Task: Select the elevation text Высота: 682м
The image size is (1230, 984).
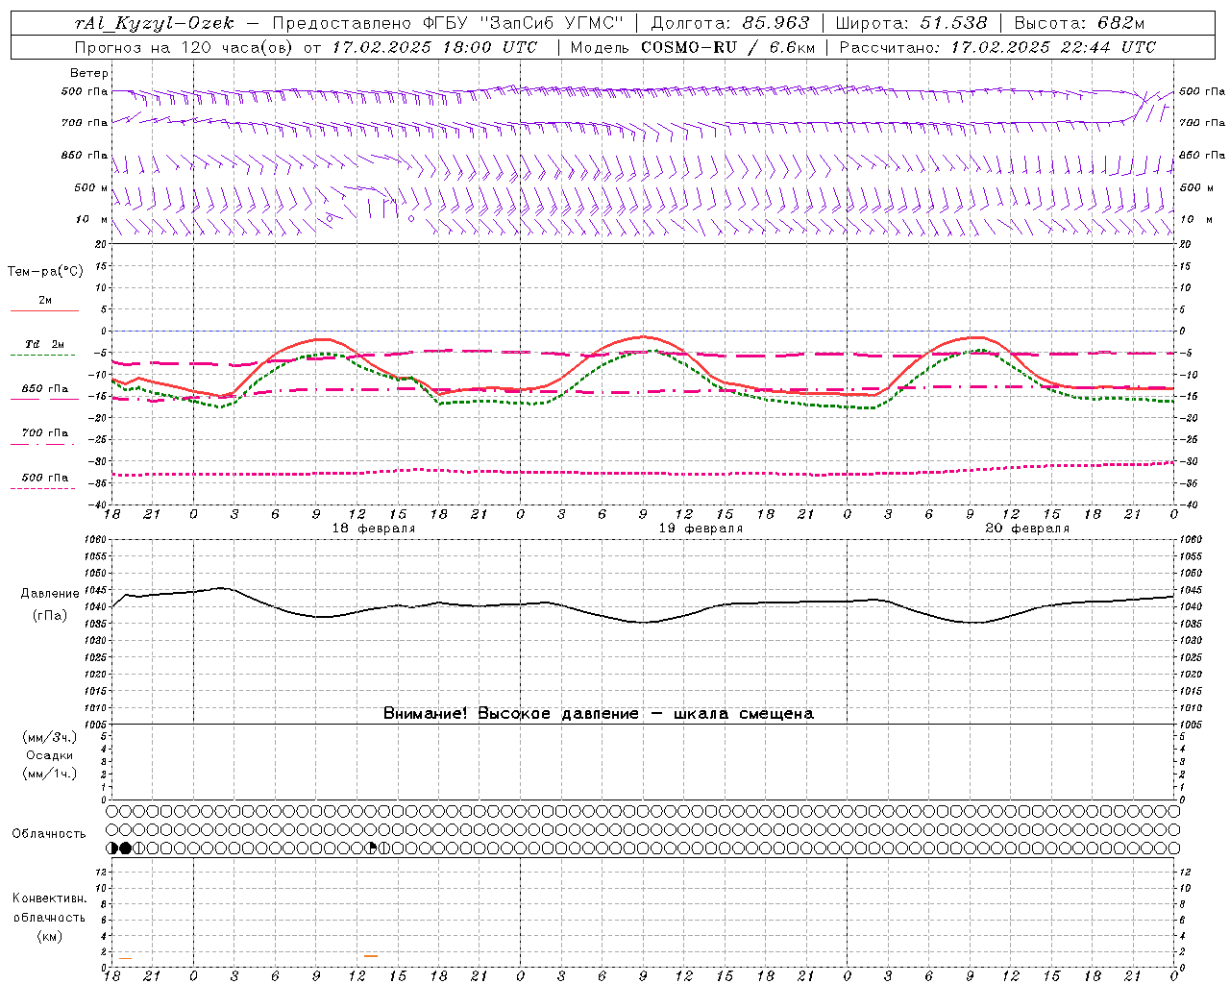Action: tap(1079, 23)
